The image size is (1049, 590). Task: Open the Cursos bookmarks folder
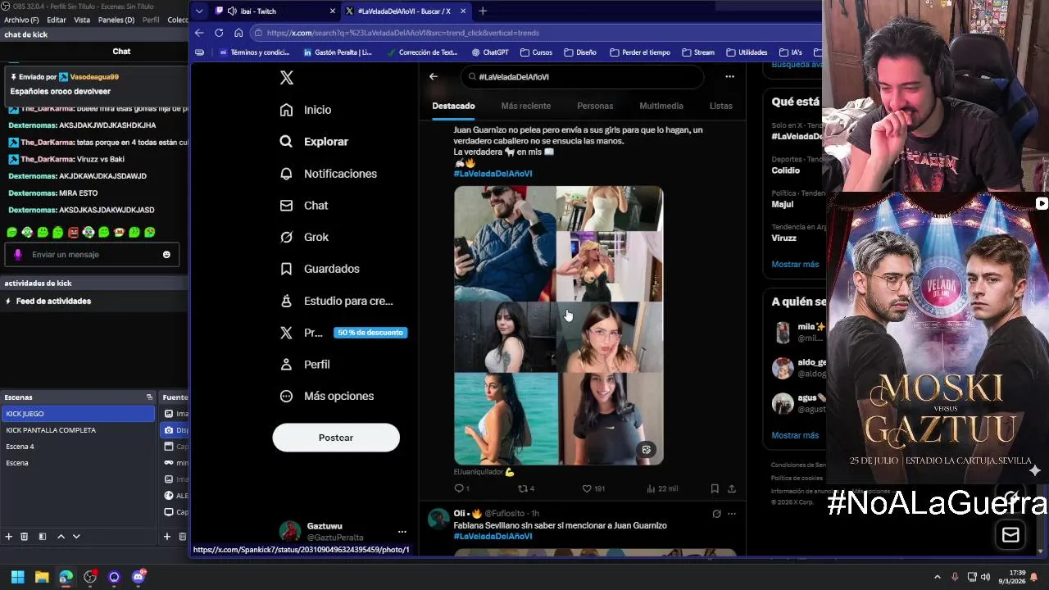[x=535, y=52]
